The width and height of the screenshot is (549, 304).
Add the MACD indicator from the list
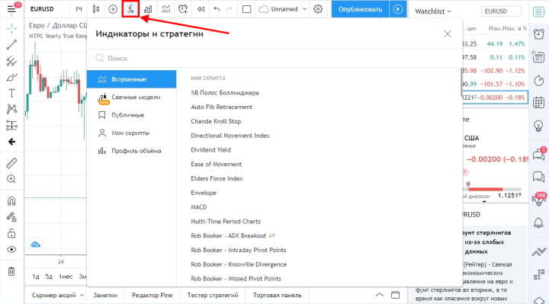tap(199, 207)
